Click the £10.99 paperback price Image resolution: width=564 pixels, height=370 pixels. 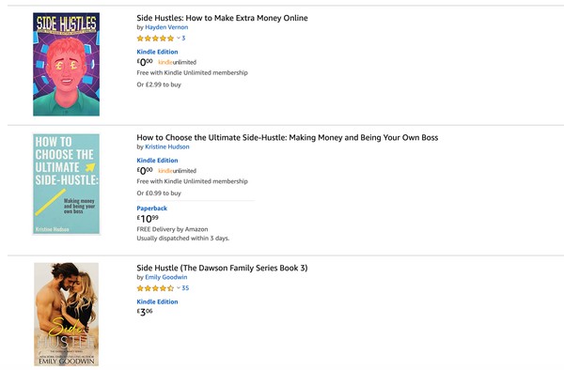pyautogui.click(x=148, y=219)
